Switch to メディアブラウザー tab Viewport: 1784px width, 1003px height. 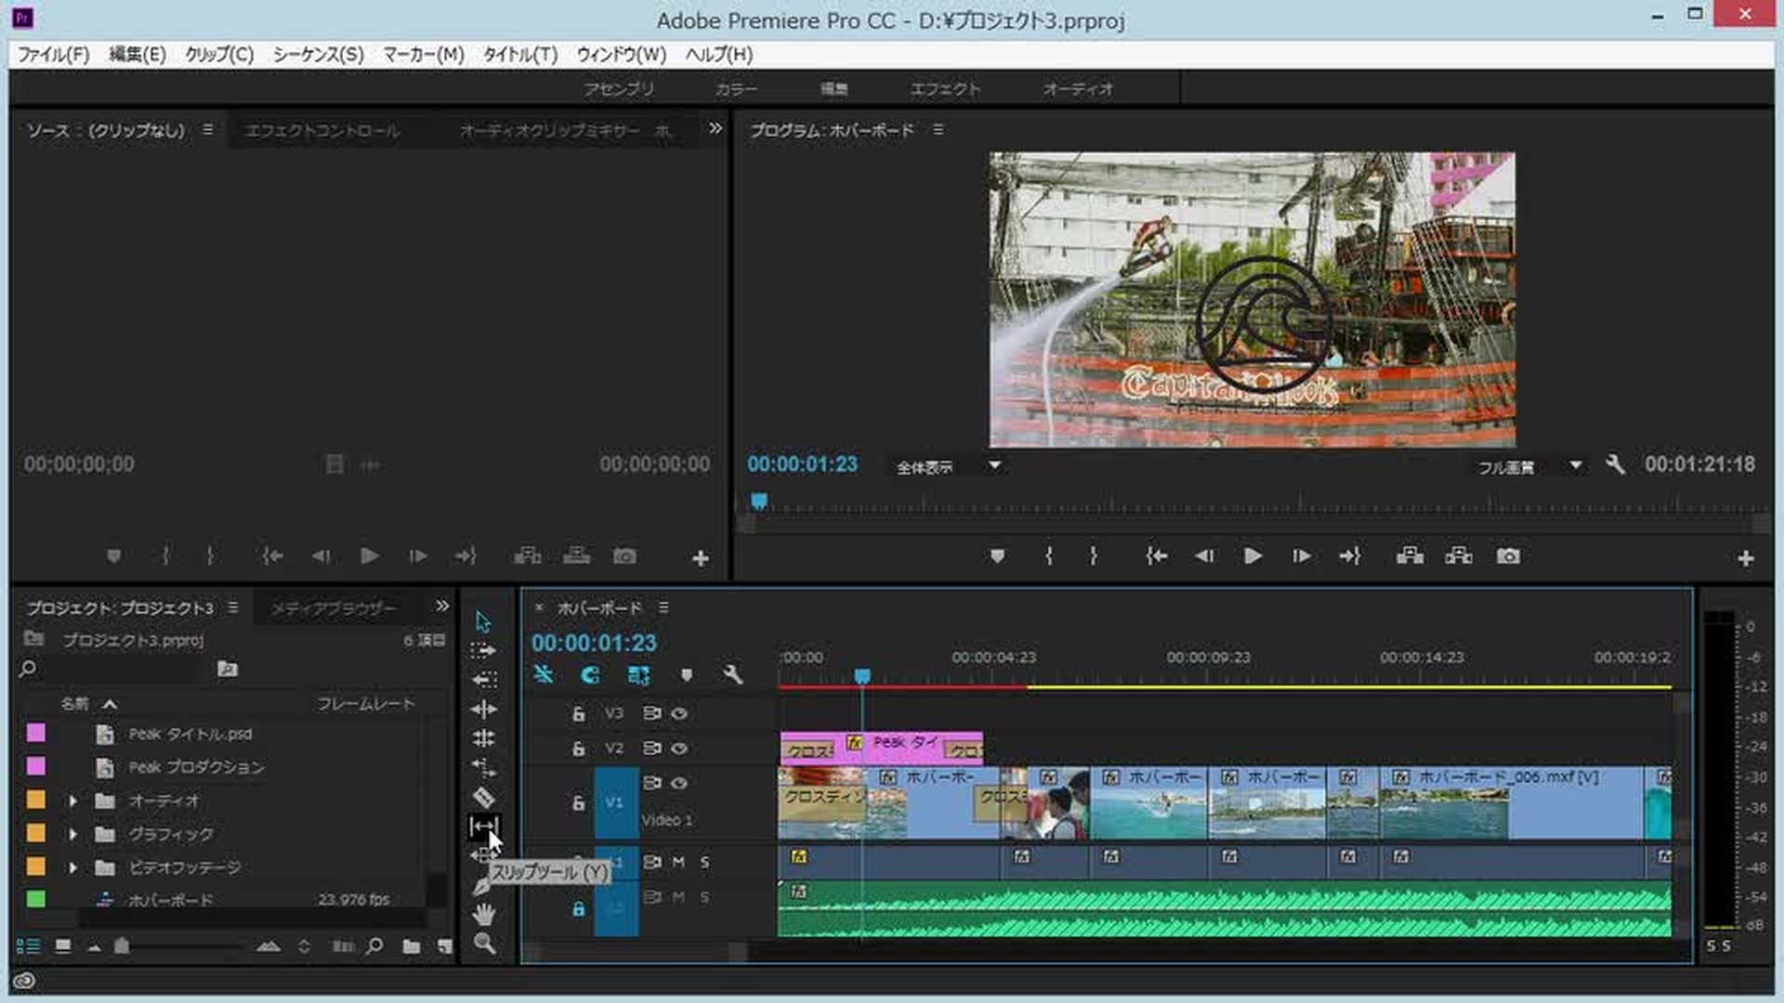[x=334, y=608]
